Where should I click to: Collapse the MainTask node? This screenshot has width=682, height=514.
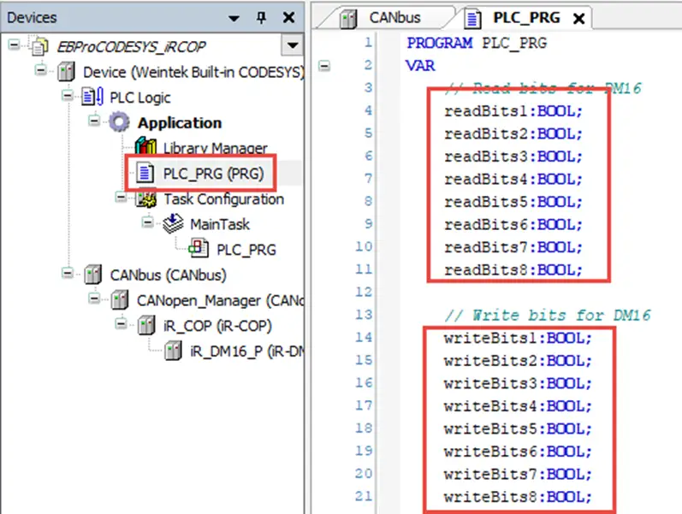(x=147, y=222)
